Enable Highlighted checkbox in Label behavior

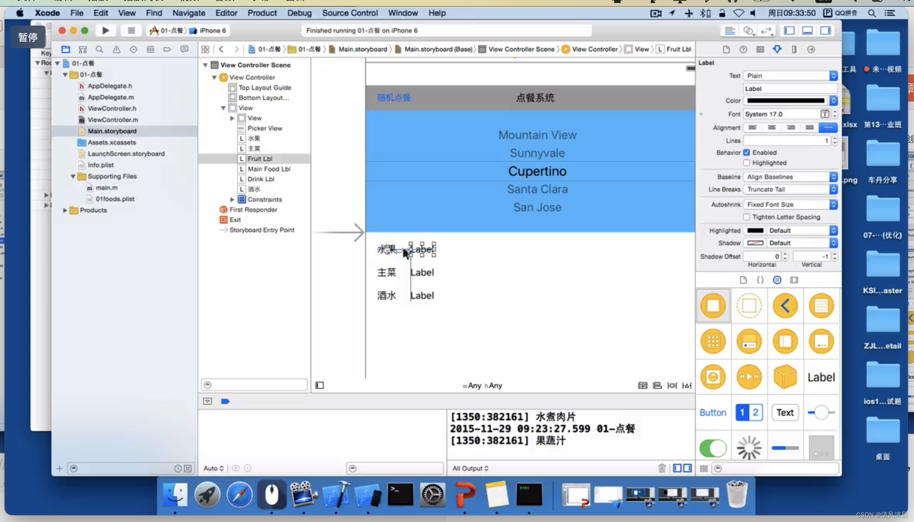(x=746, y=162)
